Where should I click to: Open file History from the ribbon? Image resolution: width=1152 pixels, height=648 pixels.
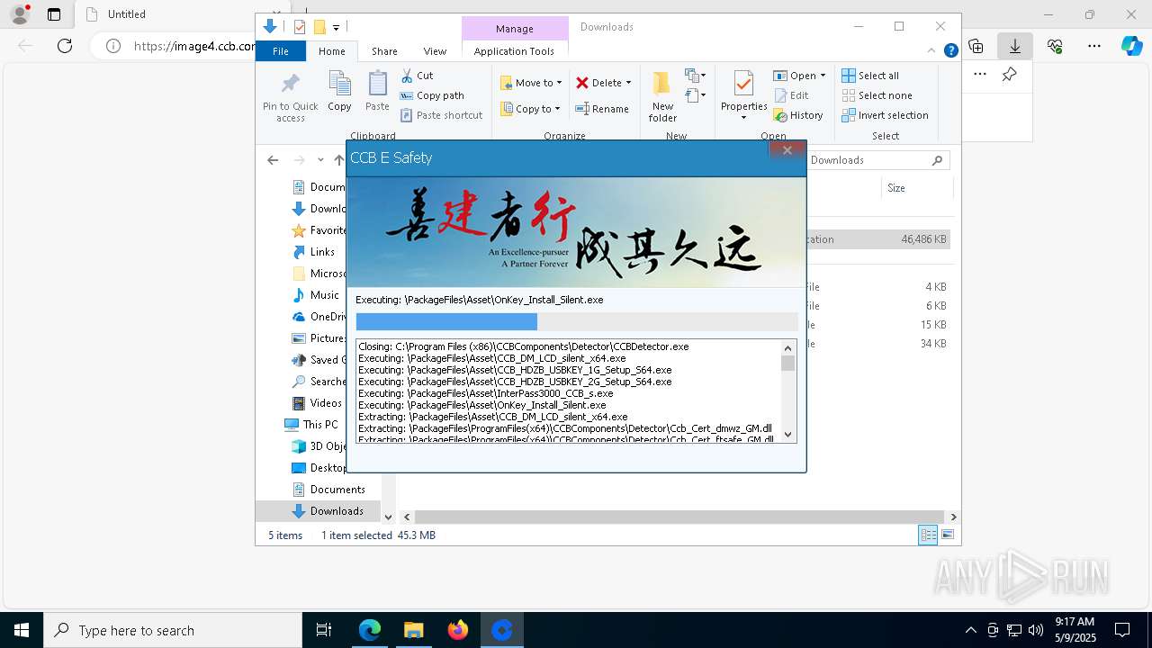[798, 115]
